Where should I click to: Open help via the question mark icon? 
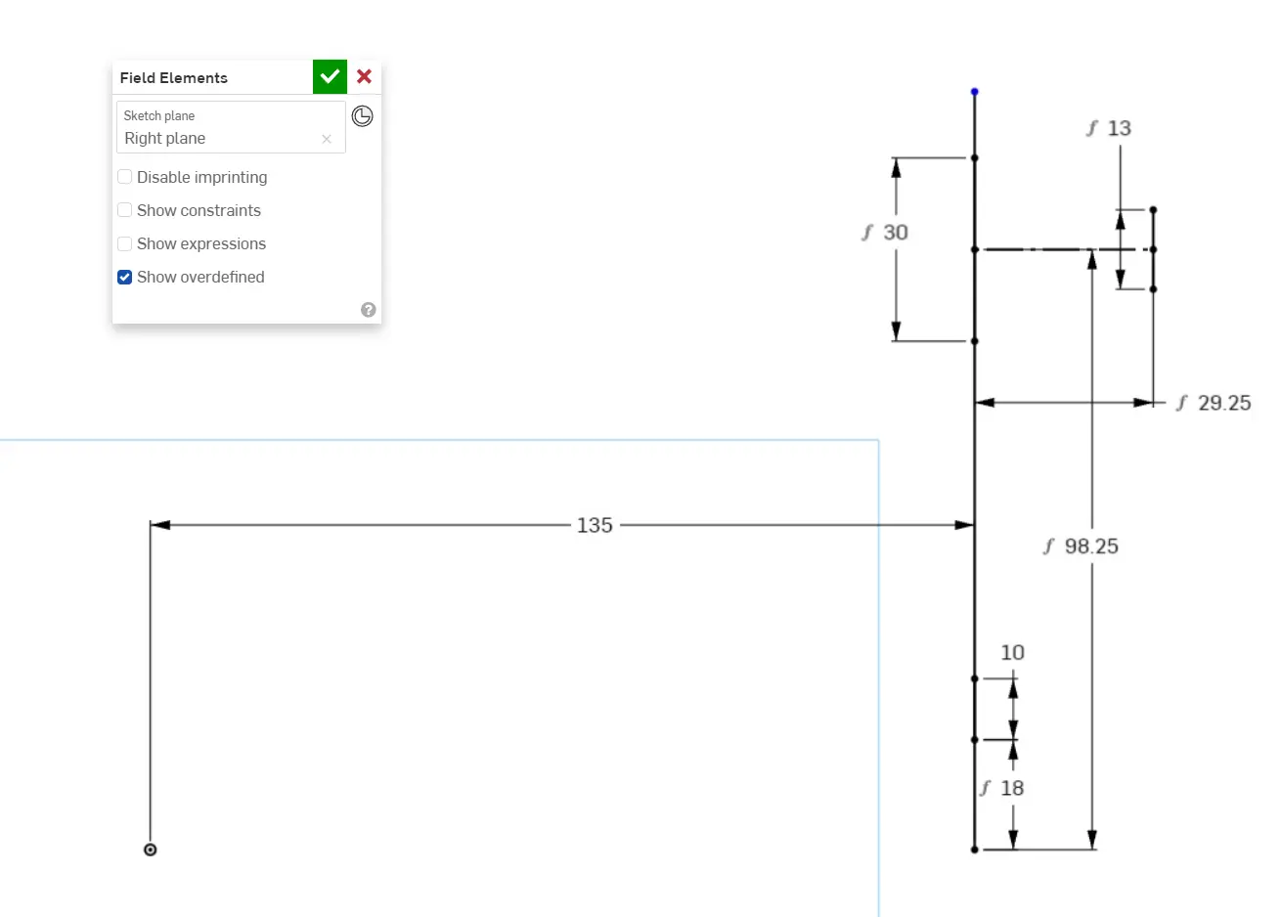pos(369,310)
